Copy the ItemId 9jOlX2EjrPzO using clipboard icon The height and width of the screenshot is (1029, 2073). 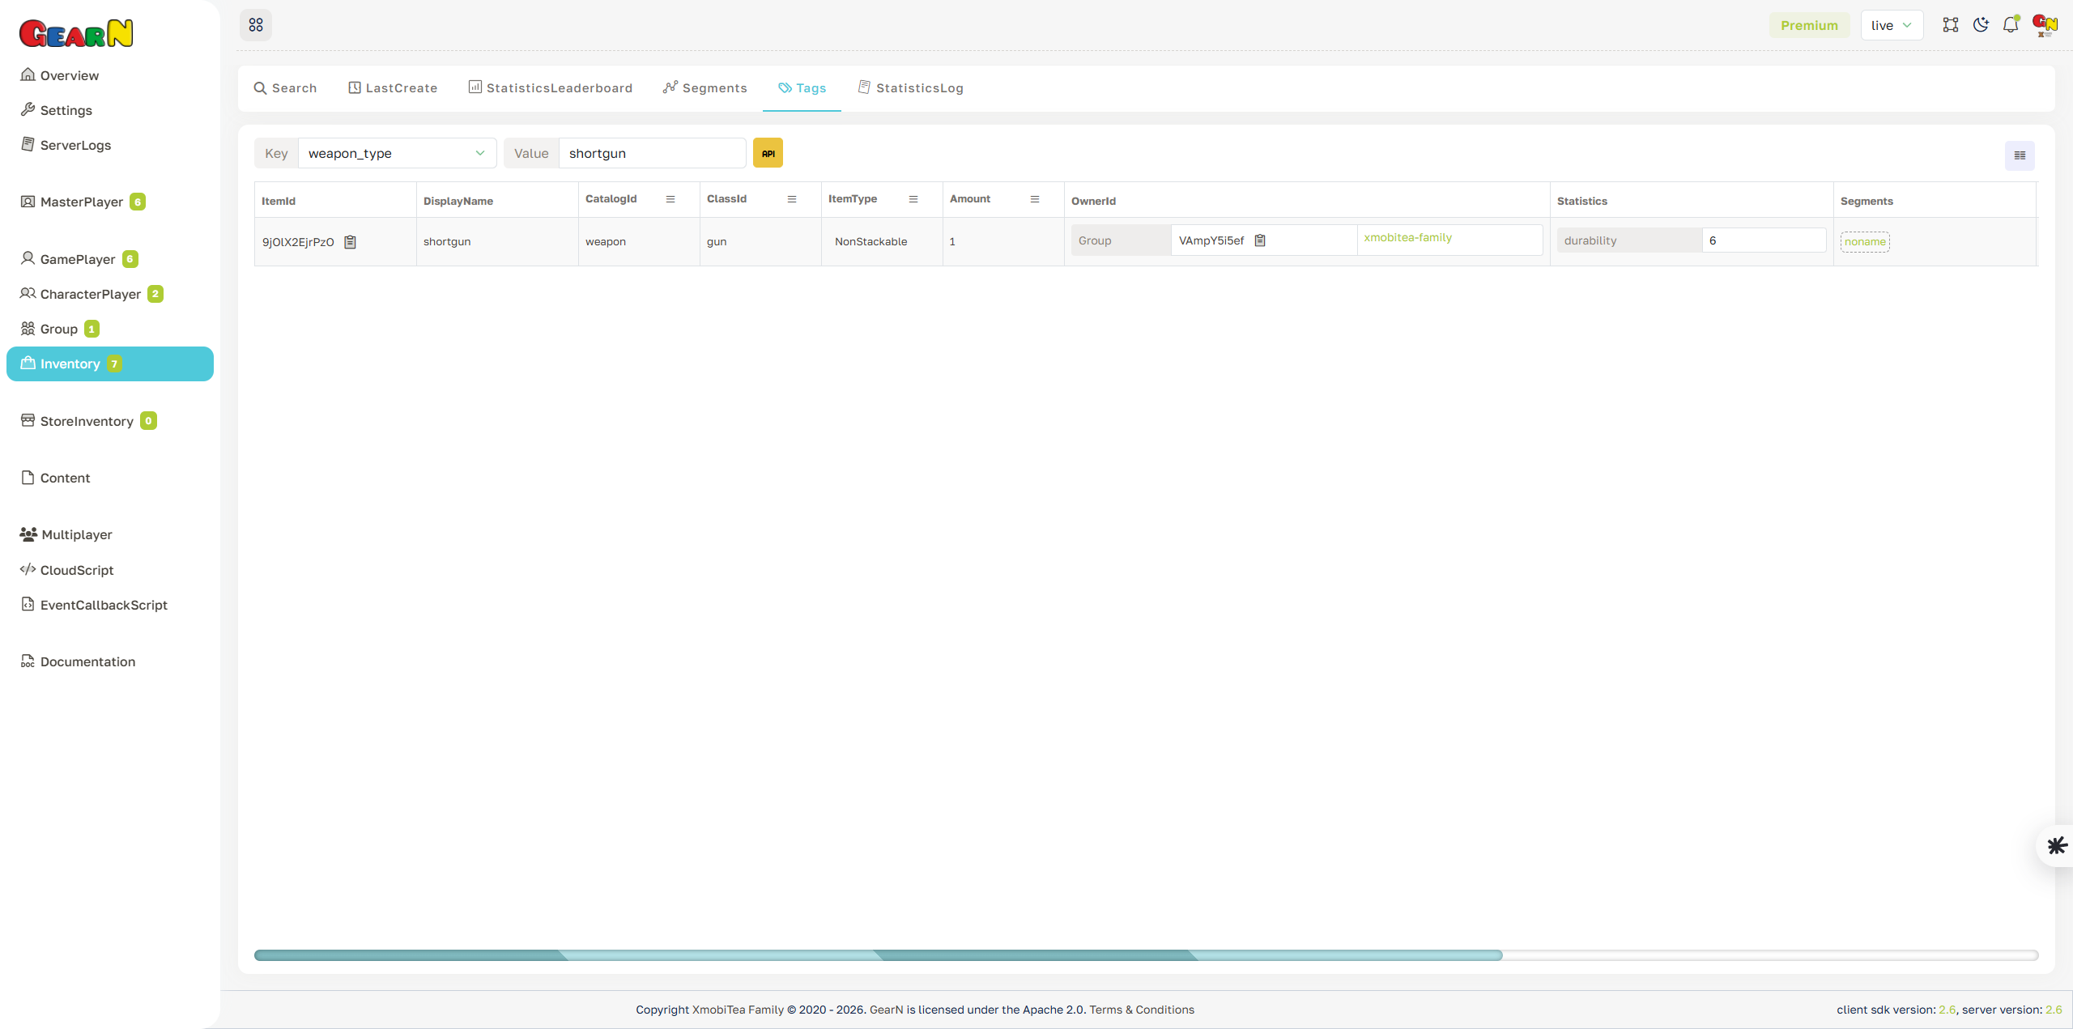click(x=351, y=240)
